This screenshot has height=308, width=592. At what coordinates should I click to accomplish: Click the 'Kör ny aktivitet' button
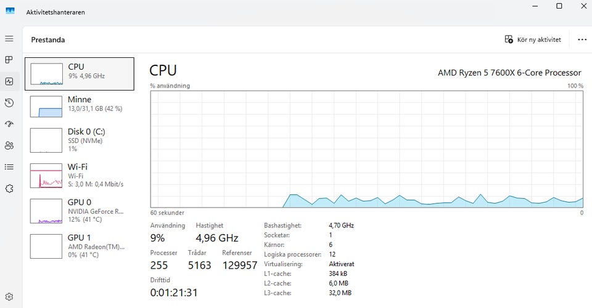533,39
